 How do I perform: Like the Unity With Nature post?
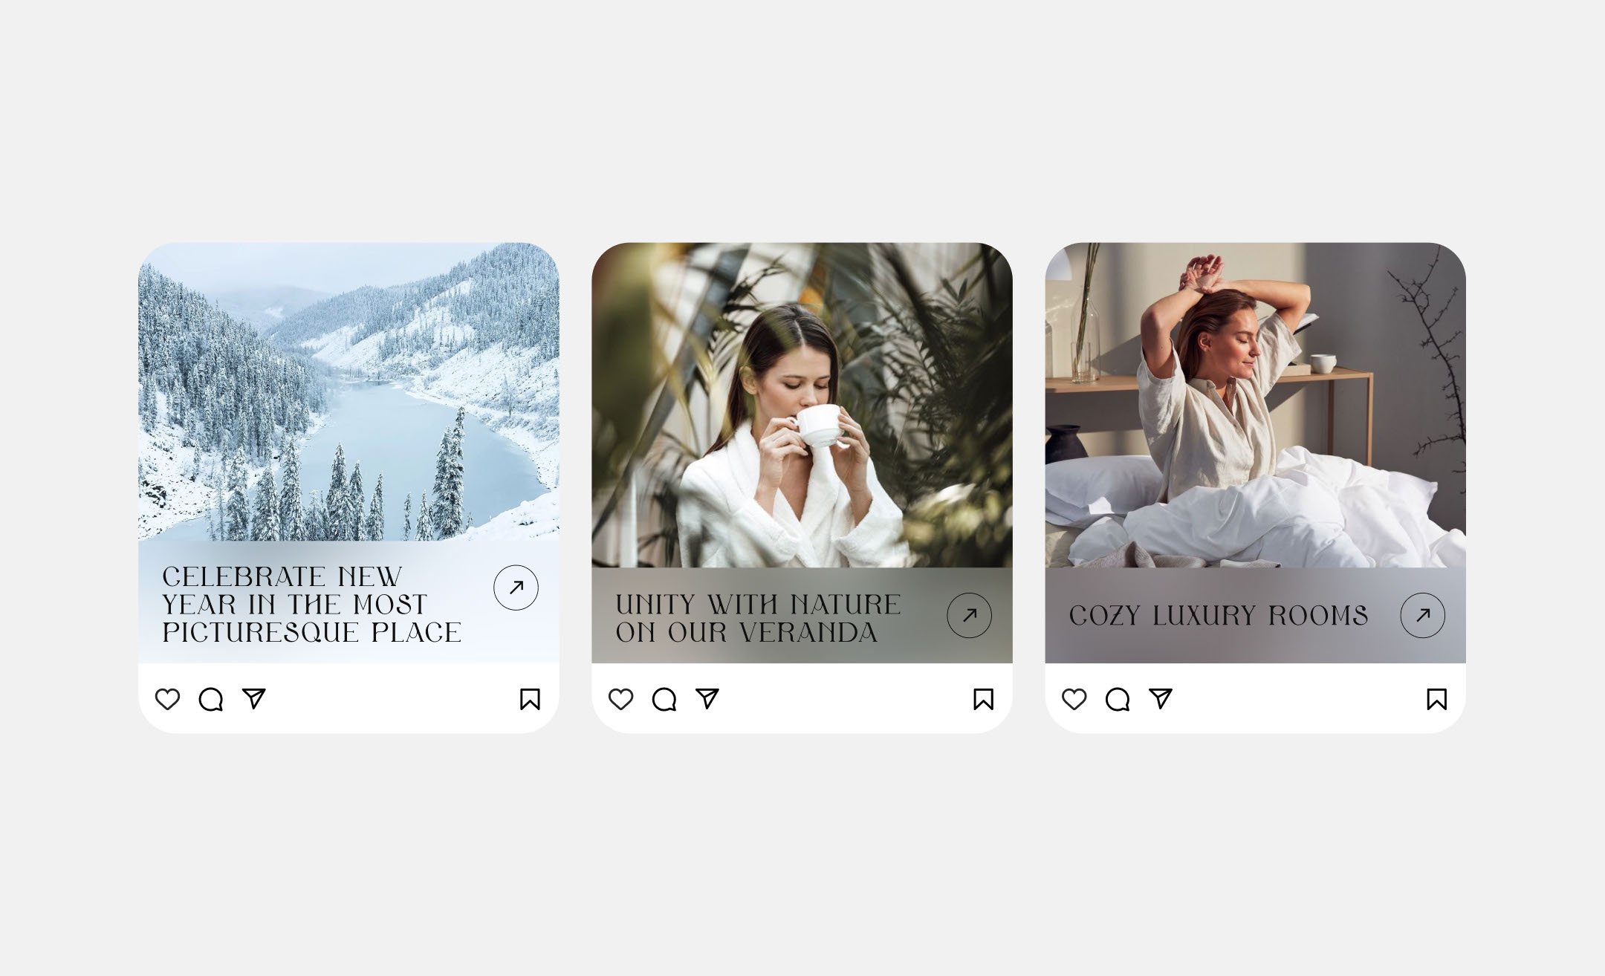pyautogui.click(x=620, y=699)
